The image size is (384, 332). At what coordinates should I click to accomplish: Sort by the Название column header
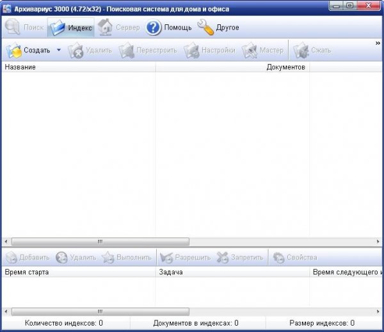tap(78, 67)
